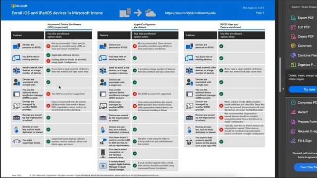Image resolution: width=317 pixels, height=178 pixels.
Task: Click the Try now button
Action: pos(303,89)
